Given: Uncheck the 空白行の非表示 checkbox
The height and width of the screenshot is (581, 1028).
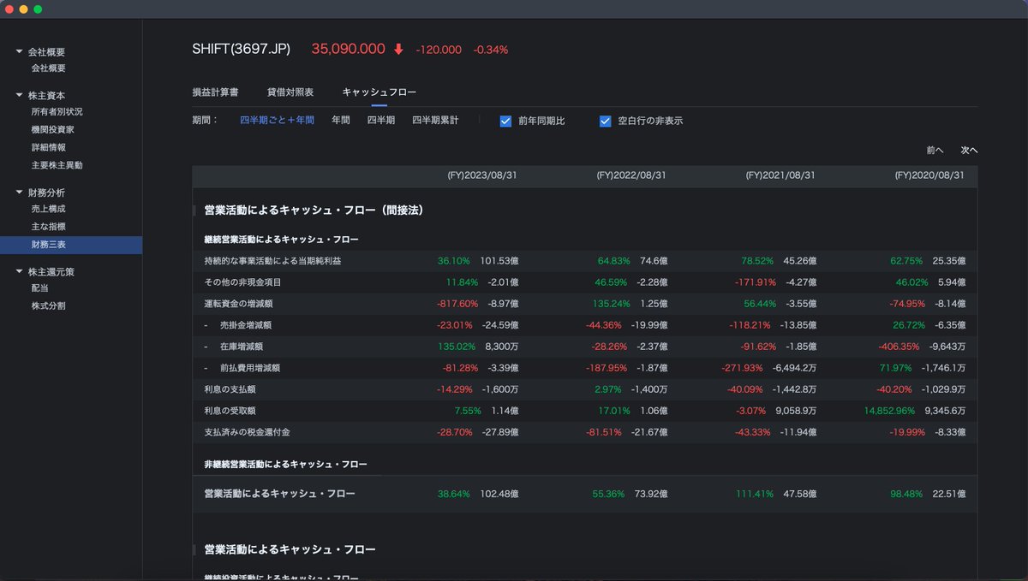Looking at the screenshot, I should tap(606, 122).
